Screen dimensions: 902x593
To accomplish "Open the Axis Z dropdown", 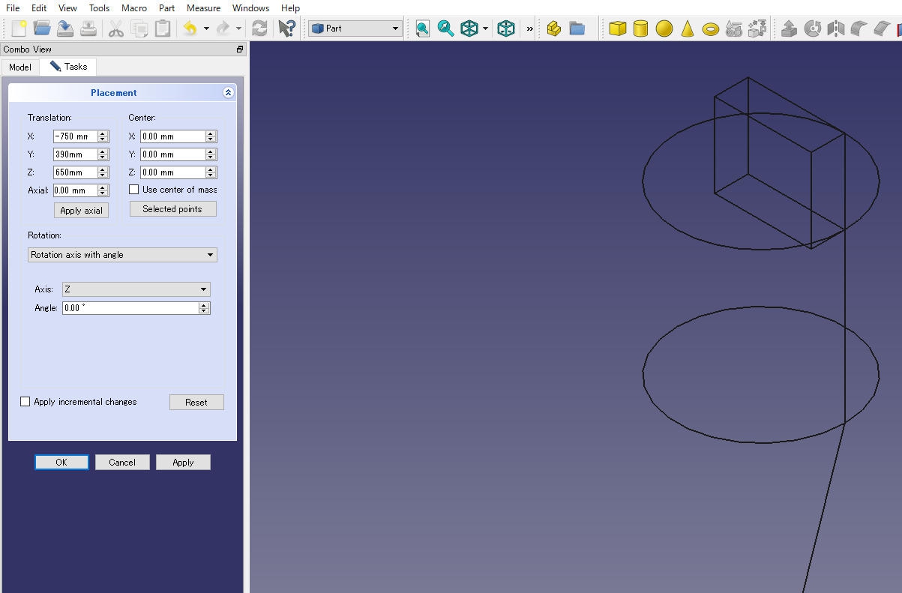I will 136,289.
